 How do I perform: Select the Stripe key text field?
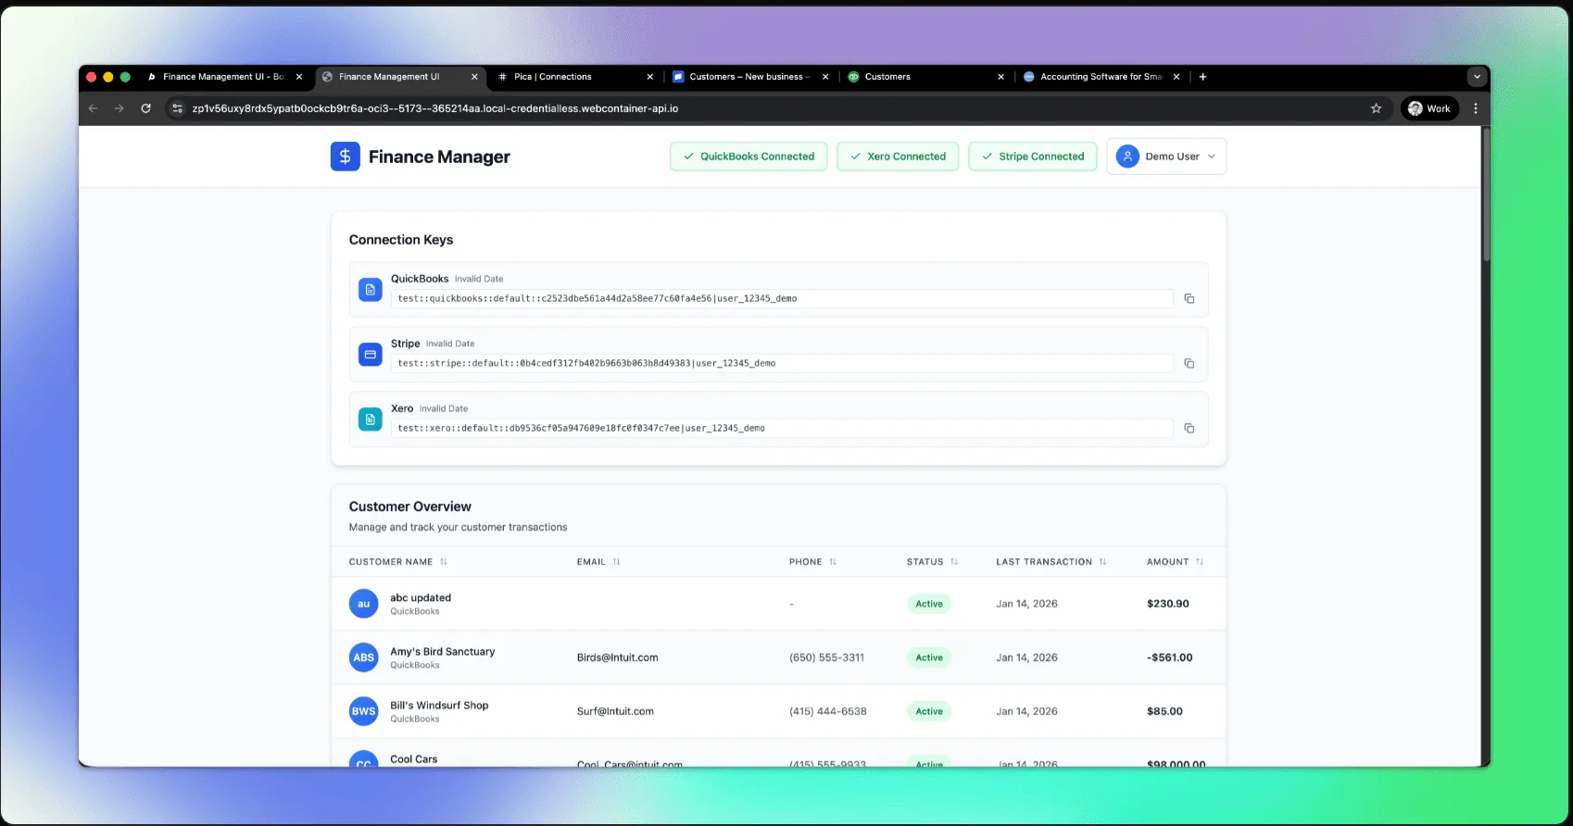point(782,364)
